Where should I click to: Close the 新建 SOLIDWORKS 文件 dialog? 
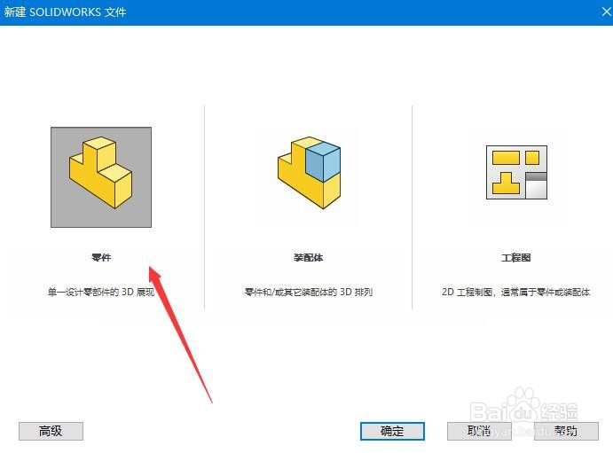tap(606, 12)
